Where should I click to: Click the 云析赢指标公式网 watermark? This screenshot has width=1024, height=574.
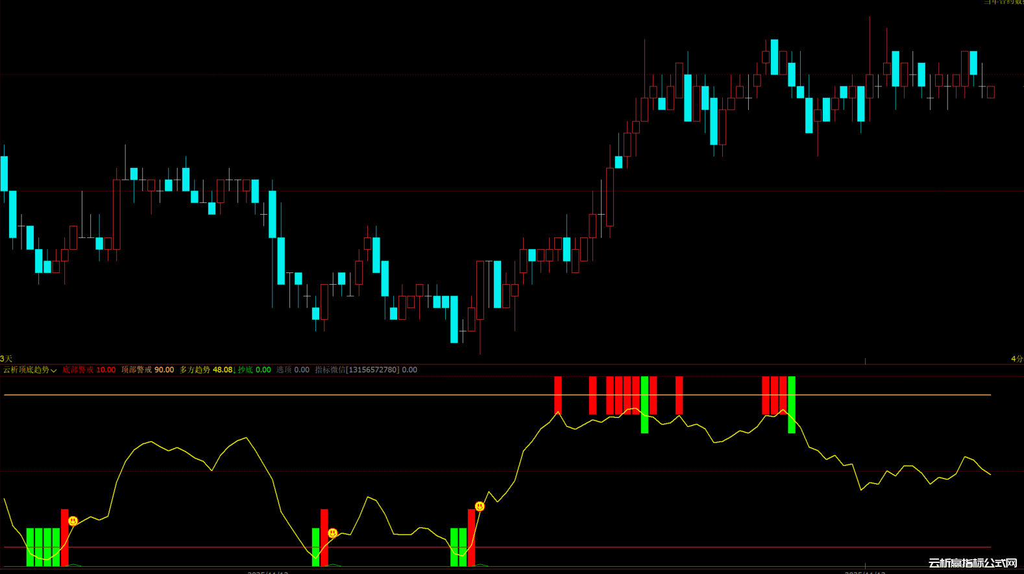tap(972, 563)
